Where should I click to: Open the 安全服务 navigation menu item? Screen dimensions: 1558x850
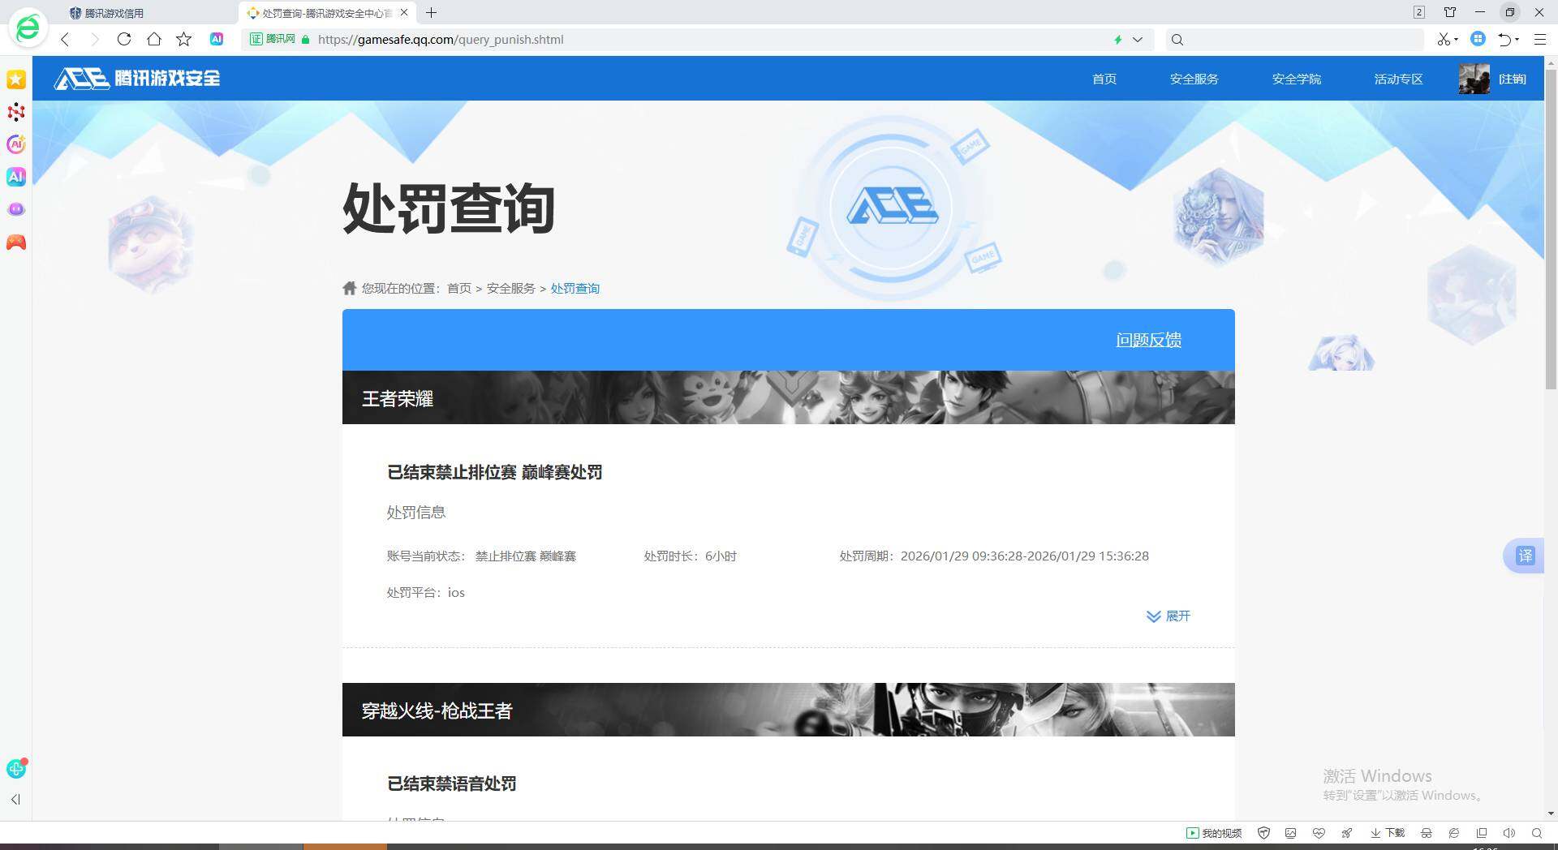(x=1194, y=79)
